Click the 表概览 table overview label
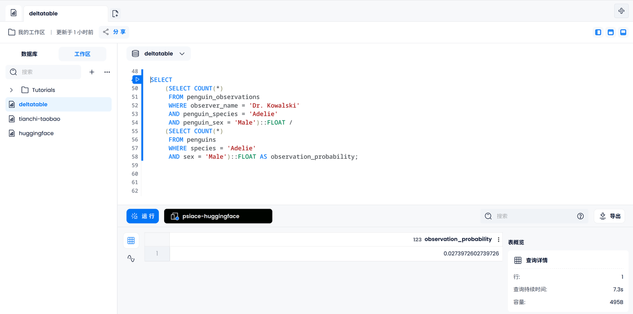The width and height of the screenshot is (633, 314). [516, 242]
